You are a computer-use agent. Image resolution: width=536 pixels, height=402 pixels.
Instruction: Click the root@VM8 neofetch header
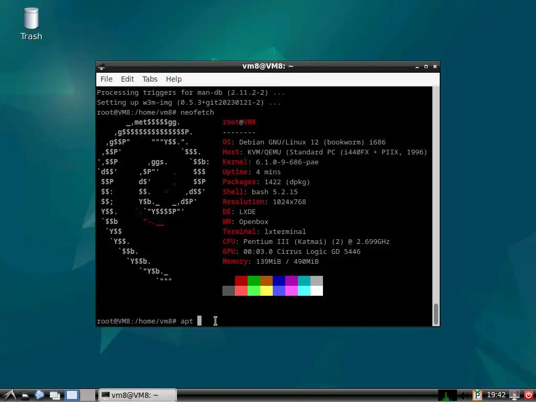(239, 122)
